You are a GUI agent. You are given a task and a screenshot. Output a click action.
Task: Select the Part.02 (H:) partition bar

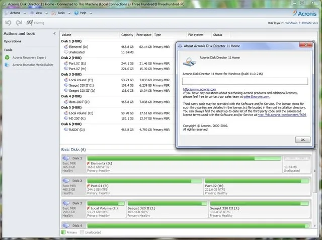257,181
